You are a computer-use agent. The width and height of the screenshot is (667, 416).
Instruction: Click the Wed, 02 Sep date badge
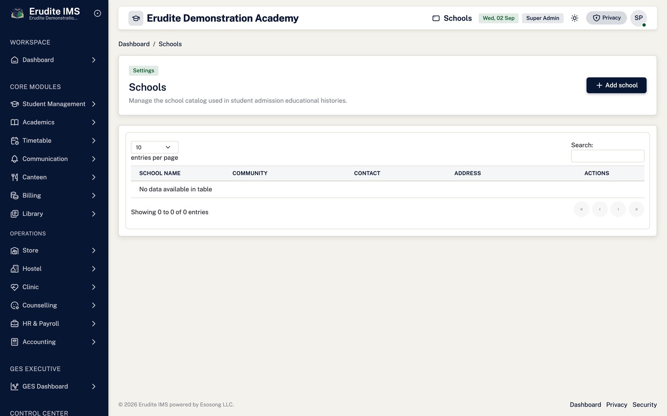click(498, 18)
